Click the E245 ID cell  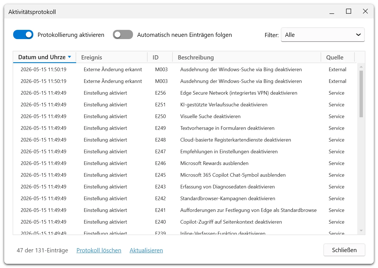click(x=160, y=175)
